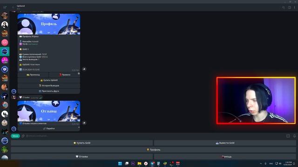Open the taskbar clock and date
The height and width of the screenshot is (167, 298).
coord(288,163)
